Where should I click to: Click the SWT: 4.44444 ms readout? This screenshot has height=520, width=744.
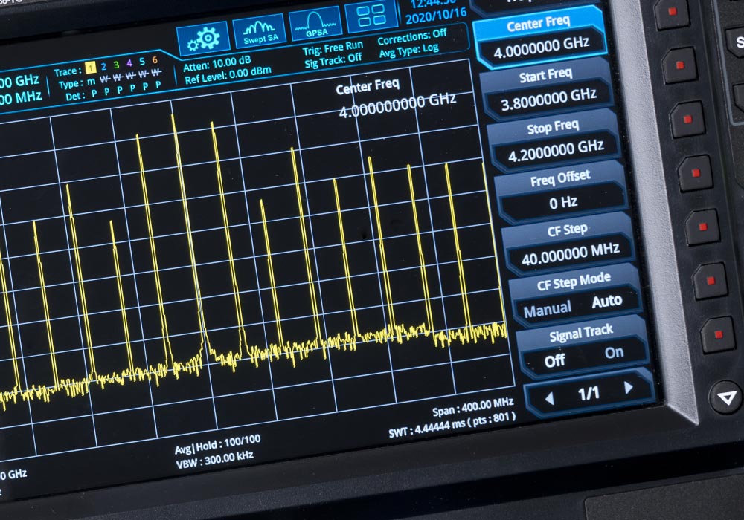[452, 424]
